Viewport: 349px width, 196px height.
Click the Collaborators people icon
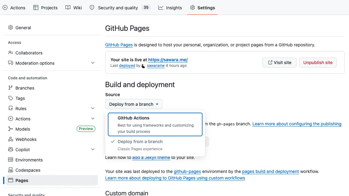pyautogui.click(x=11, y=53)
